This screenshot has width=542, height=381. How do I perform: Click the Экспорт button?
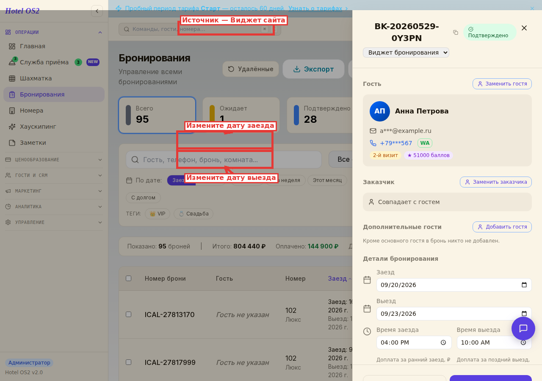(x=314, y=69)
